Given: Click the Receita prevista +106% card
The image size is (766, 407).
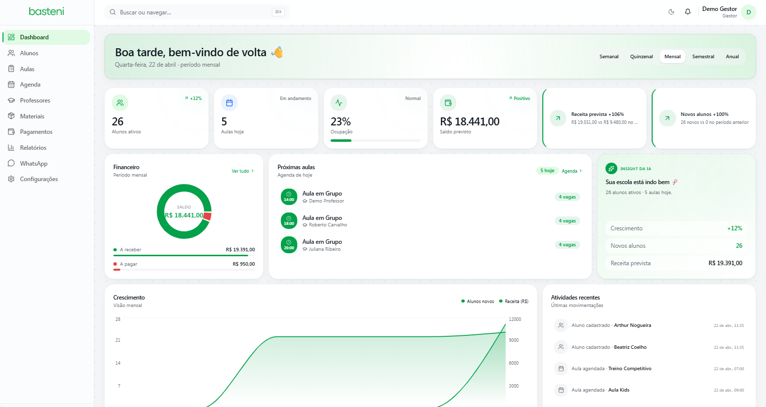Looking at the screenshot, I should click(595, 118).
